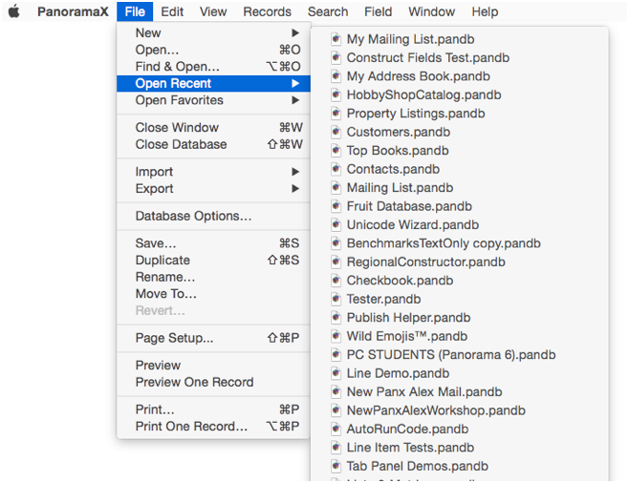
Task: Click file icon beside Checkbook.pandb
Action: pyautogui.click(x=336, y=281)
